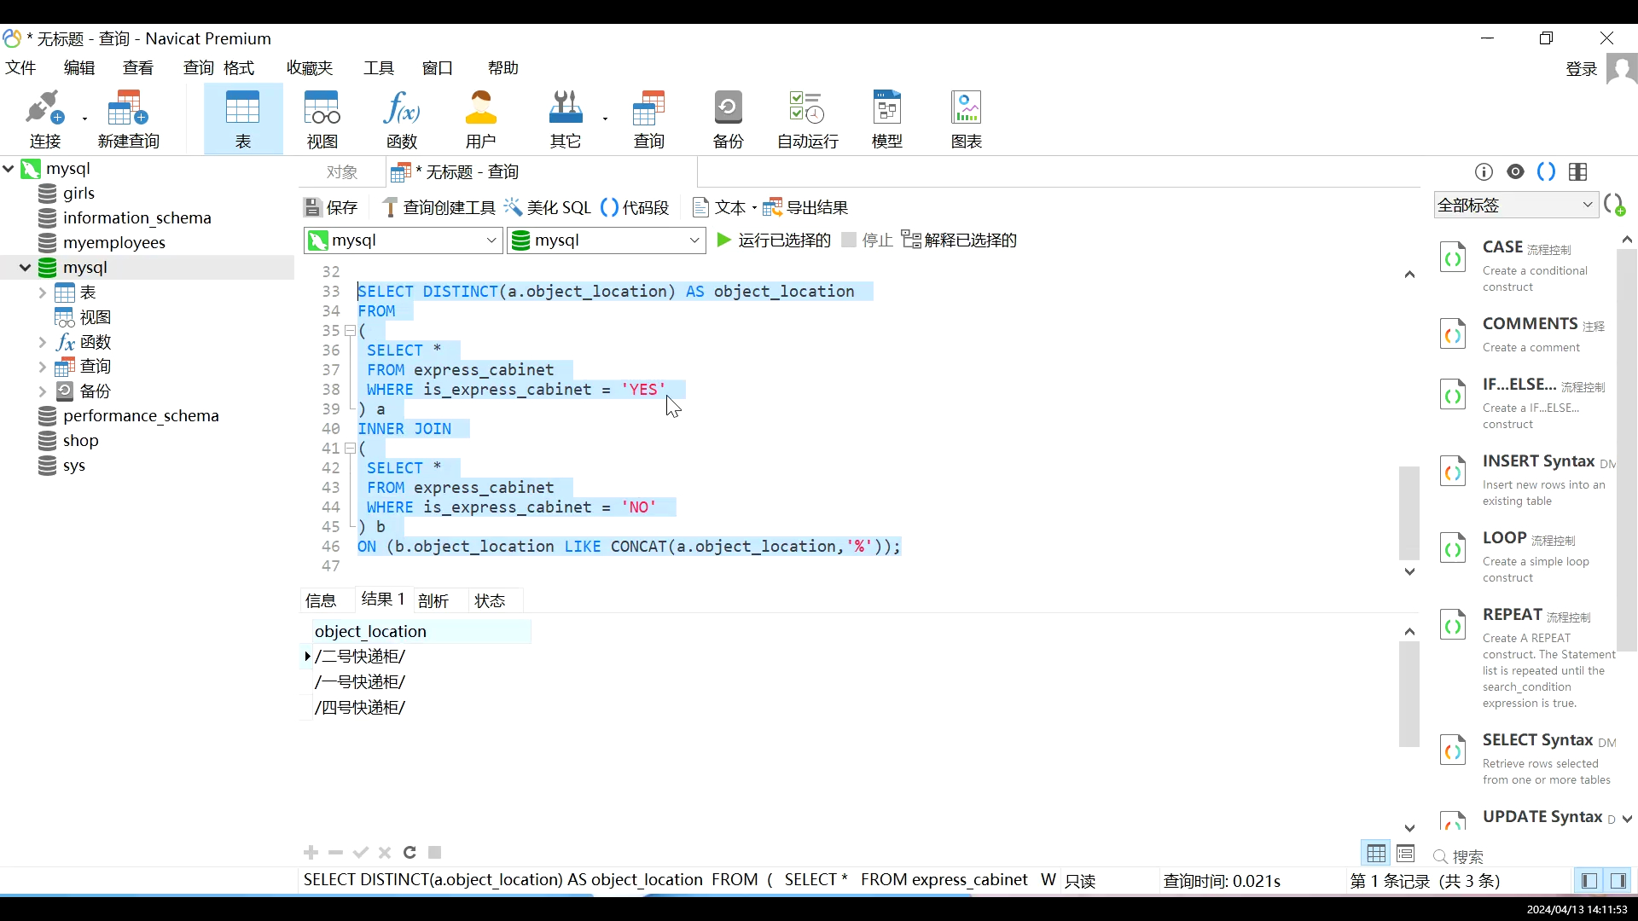
Task: Click the 备份 (Backup) toolbar icon
Action: pos(727,119)
